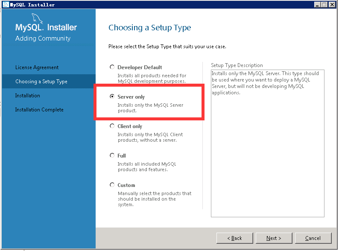Screen dimensions: 339x251
Task: Click the 'Choosing a Setup Type' heading
Action: [149, 28]
